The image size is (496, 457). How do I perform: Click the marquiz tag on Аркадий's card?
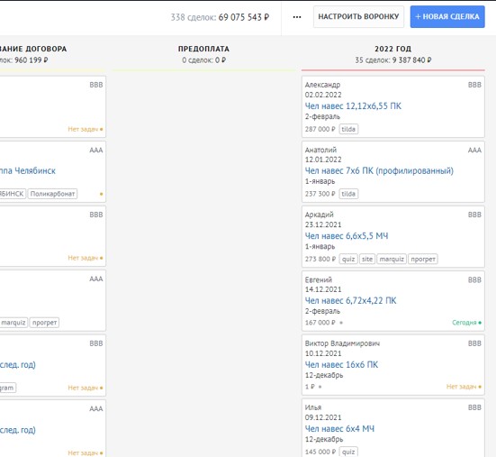pos(392,259)
